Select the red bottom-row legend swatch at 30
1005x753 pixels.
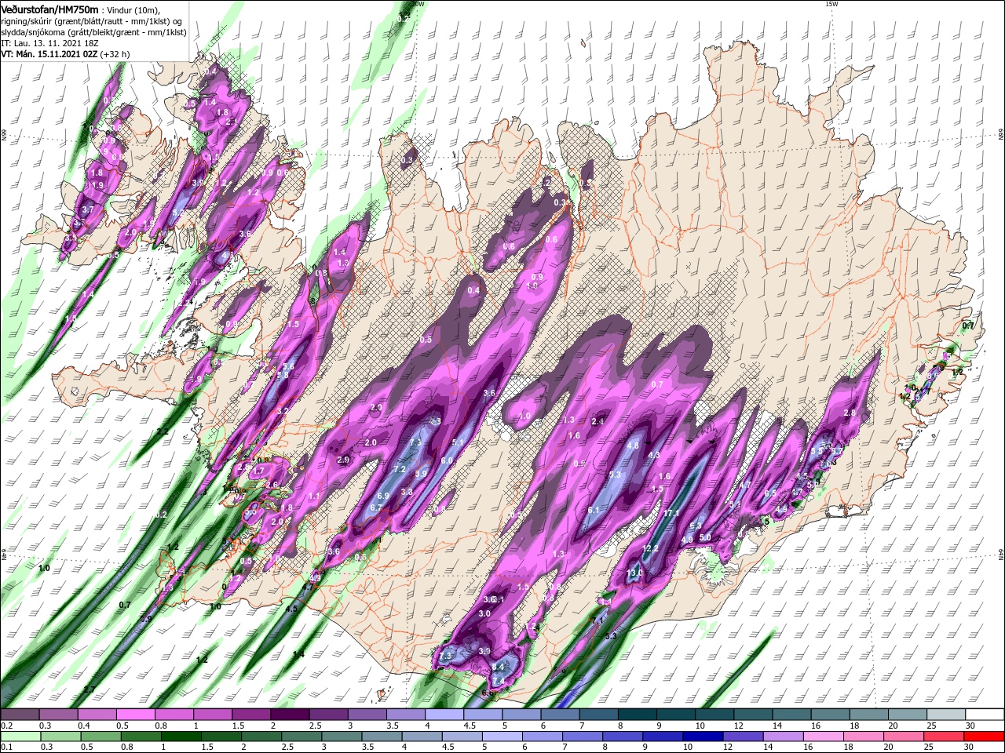[x=985, y=737]
